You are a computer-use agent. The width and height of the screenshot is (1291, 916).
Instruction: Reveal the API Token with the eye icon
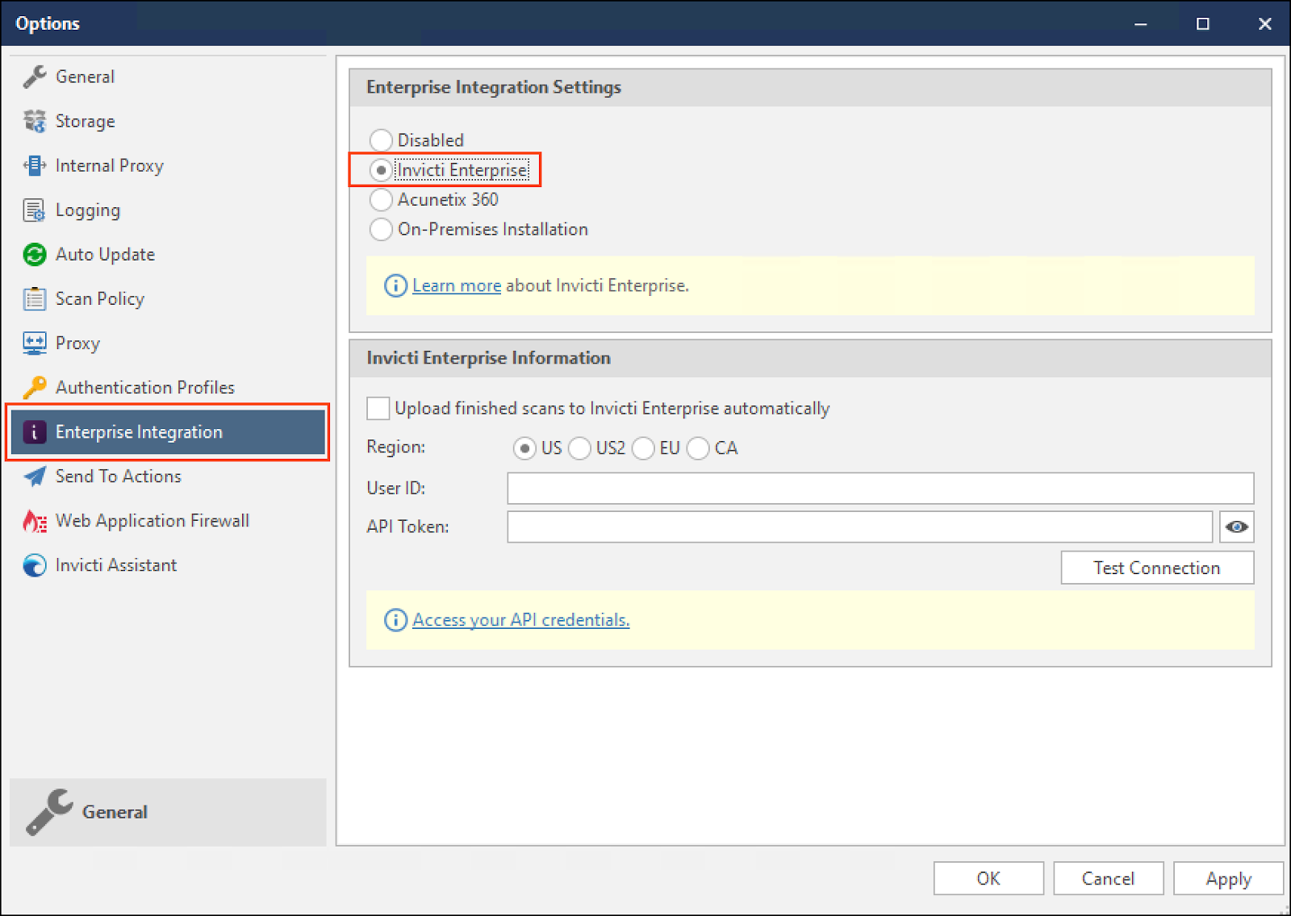1235,527
